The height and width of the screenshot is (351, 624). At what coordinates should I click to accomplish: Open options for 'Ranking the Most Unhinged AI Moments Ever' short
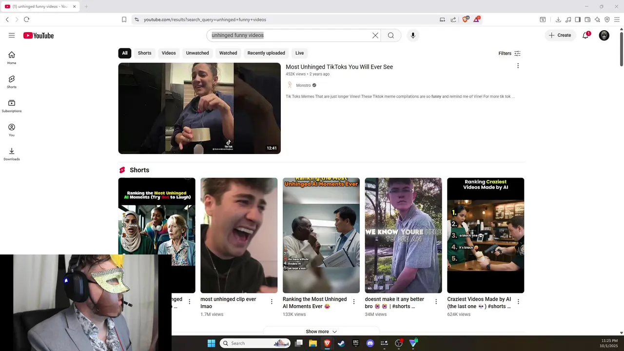(x=354, y=302)
